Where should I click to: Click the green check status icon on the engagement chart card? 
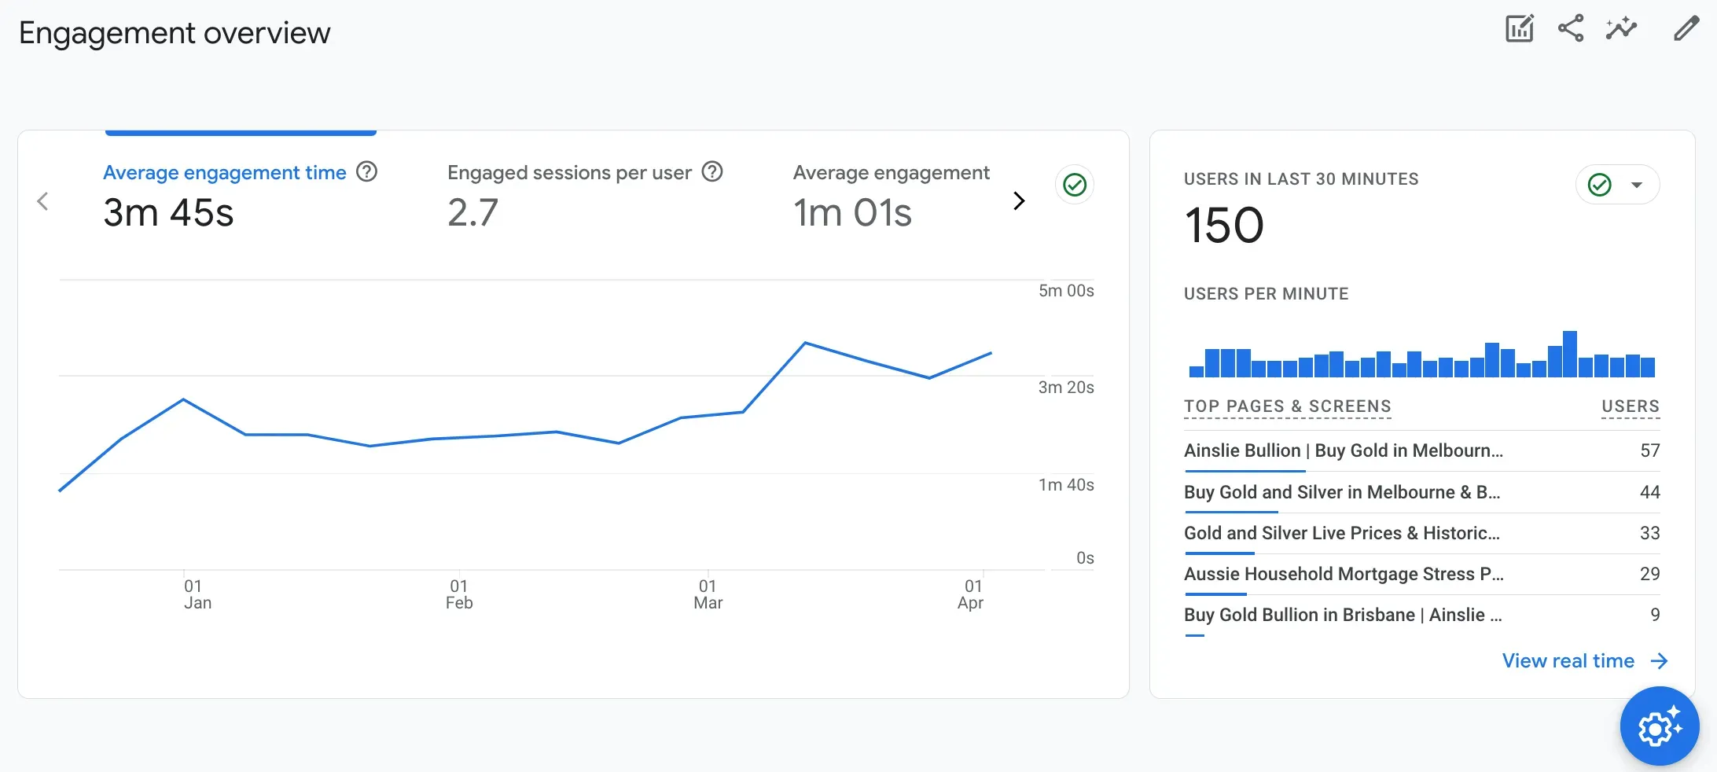click(x=1075, y=185)
